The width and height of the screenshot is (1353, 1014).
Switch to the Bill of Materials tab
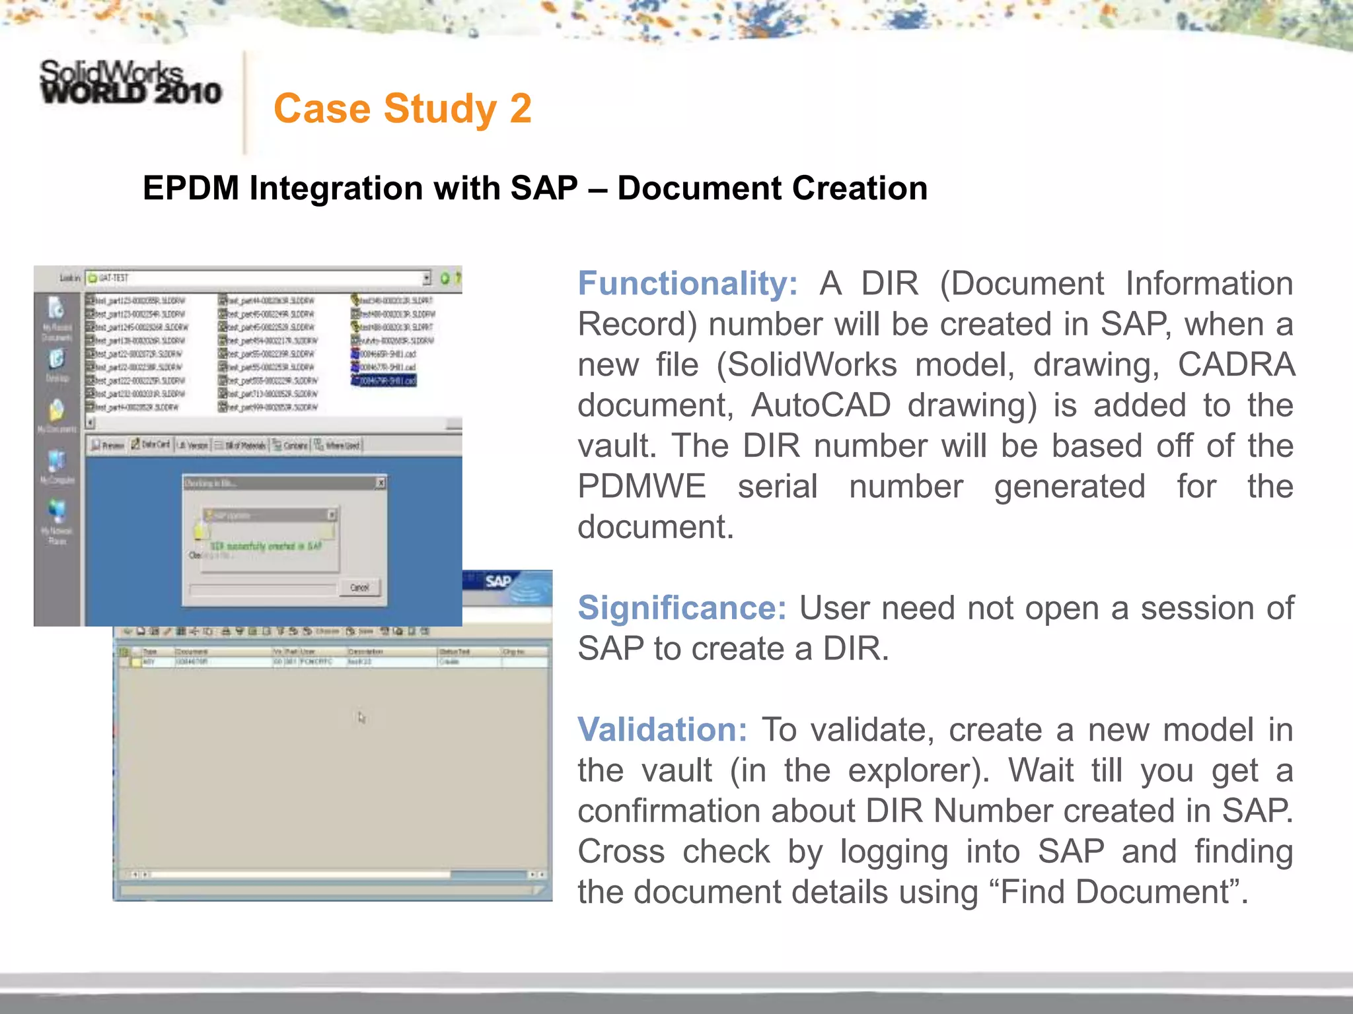(x=240, y=446)
